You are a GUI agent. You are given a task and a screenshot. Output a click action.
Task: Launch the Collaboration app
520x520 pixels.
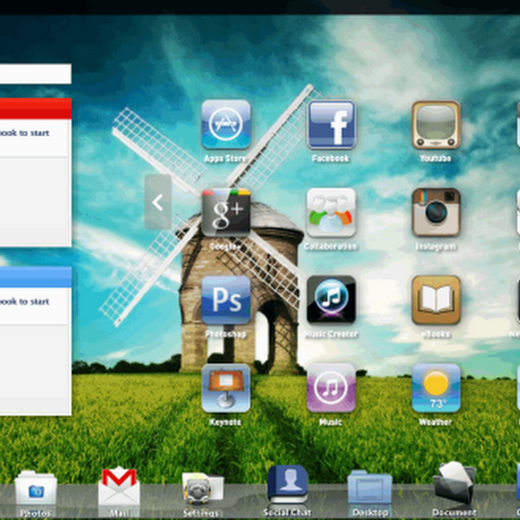click(x=331, y=213)
